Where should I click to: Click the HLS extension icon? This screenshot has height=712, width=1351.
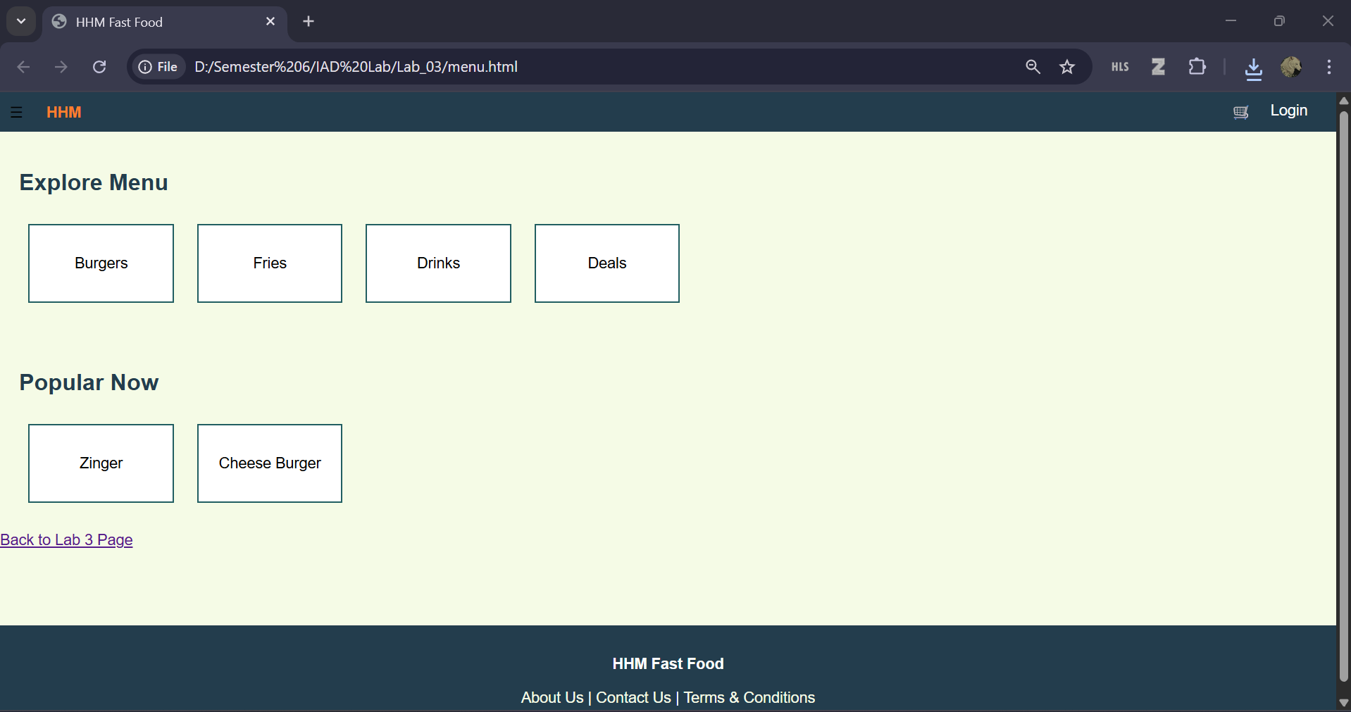1120,67
